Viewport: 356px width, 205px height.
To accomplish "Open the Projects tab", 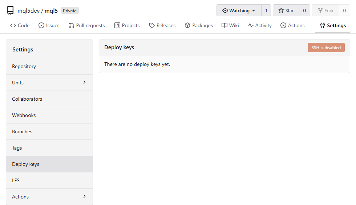I will [127, 25].
